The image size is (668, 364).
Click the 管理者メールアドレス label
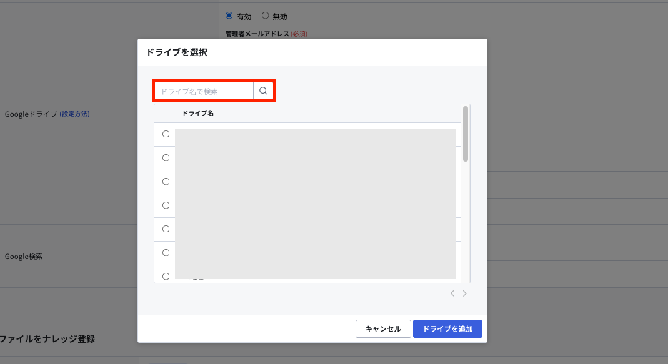point(257,34)
